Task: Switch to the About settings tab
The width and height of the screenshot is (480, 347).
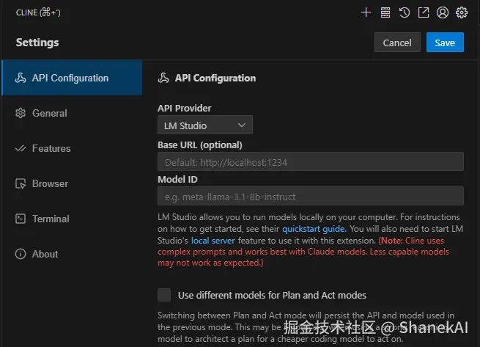Action: click(x=72, y=254)
